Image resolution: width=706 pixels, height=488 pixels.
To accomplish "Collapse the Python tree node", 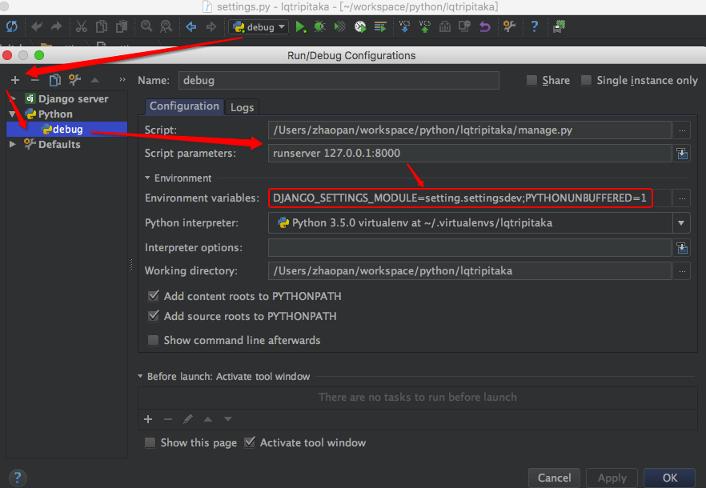I will click(x=13, y=114).
